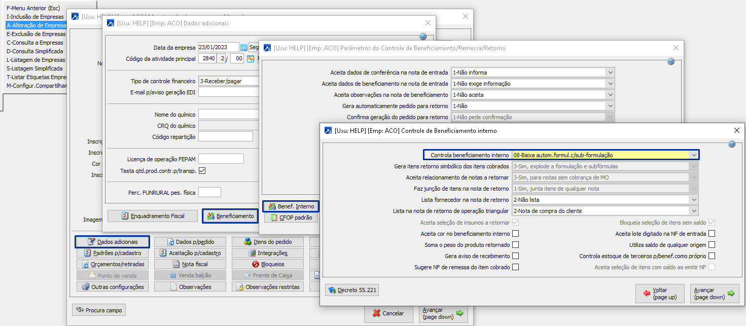Image resolution: width=746 pixels, height=326 pixels.
Task: Open activity code lookup icon beside code field
Action: pos(251,59)
